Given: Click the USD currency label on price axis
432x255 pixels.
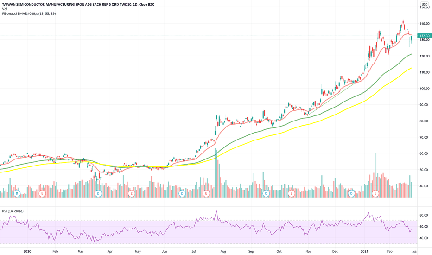Looking at the screenshot, I should 425,4.
